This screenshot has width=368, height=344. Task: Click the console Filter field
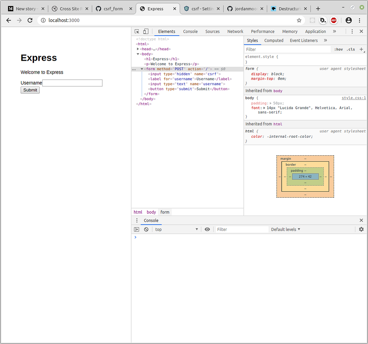242,229
